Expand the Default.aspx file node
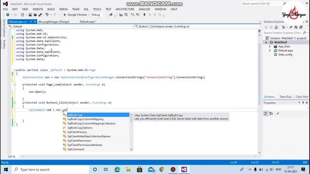310x174 pixels. coord(270,50)
